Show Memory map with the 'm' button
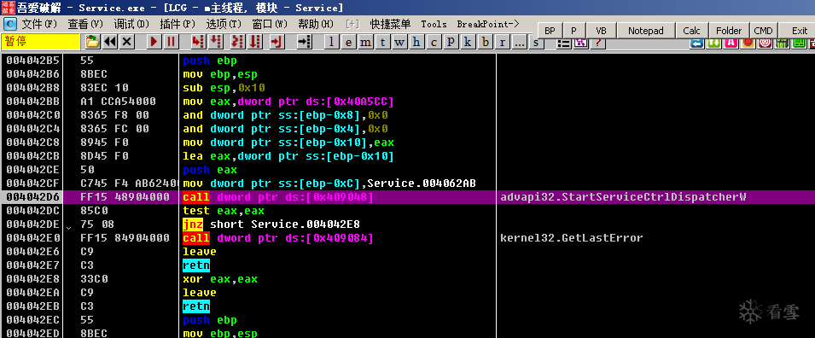The image size is (815, 338). pyautogui.click(x=366, y=42)
